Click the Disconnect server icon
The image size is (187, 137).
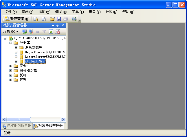[x=31, y=31]
